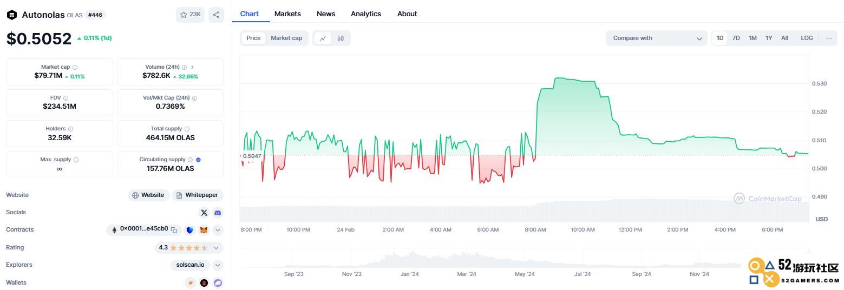Open the Discord social link

(x=218, y=213)
